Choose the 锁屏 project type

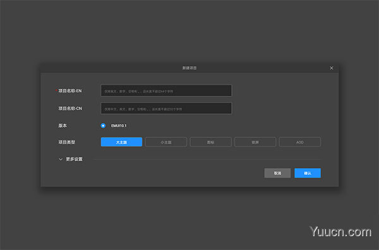coord(255,142)
